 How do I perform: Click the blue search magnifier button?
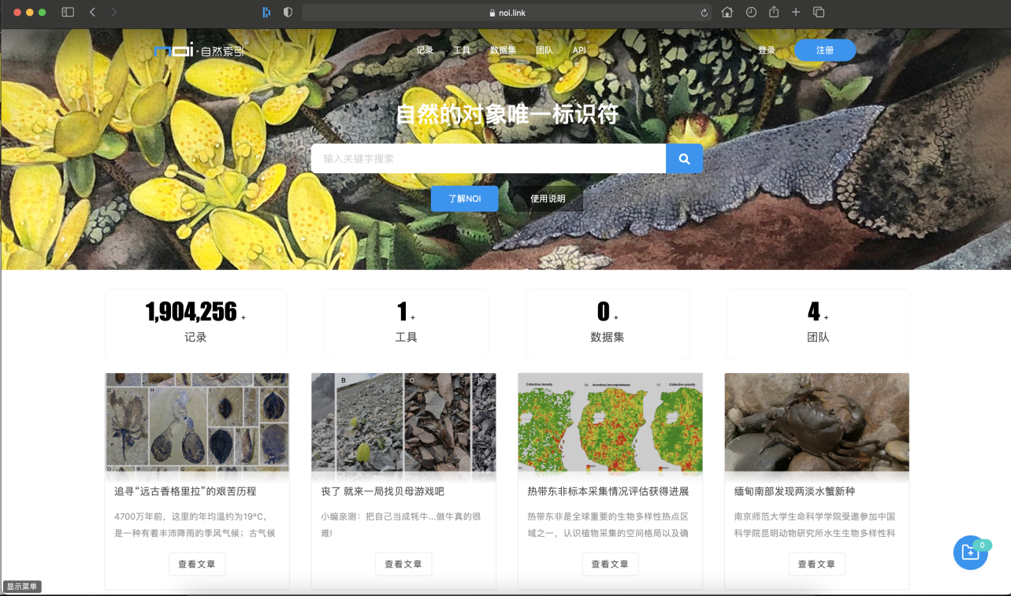(684, 158)
